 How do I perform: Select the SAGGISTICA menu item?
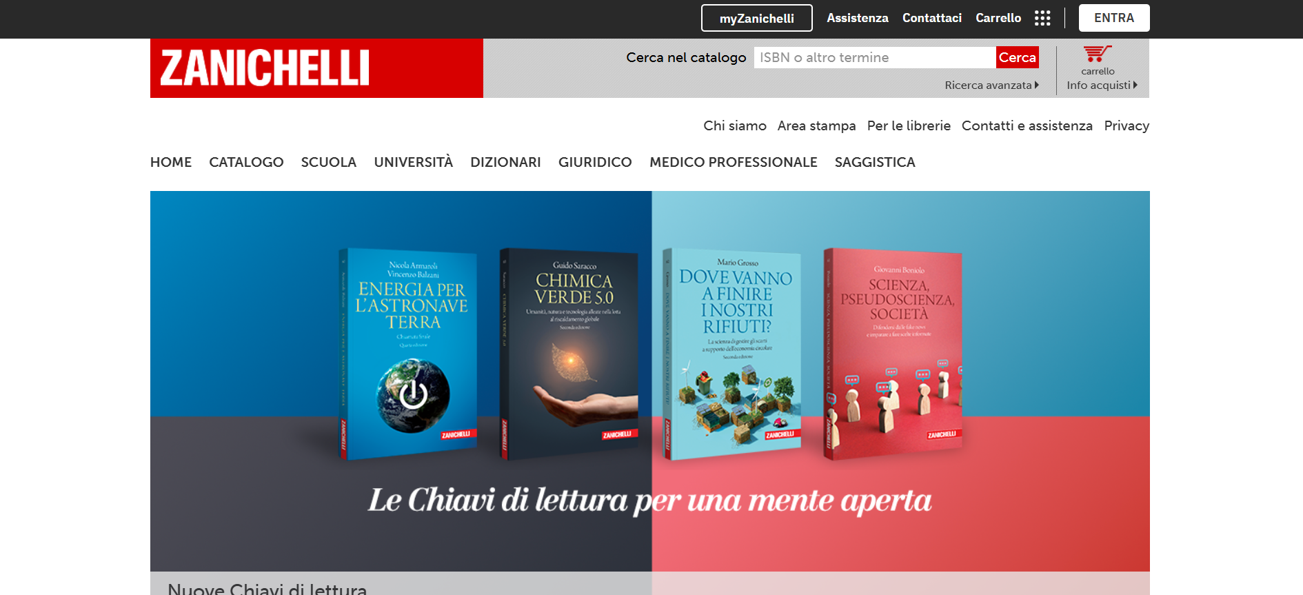click(875, 162)
